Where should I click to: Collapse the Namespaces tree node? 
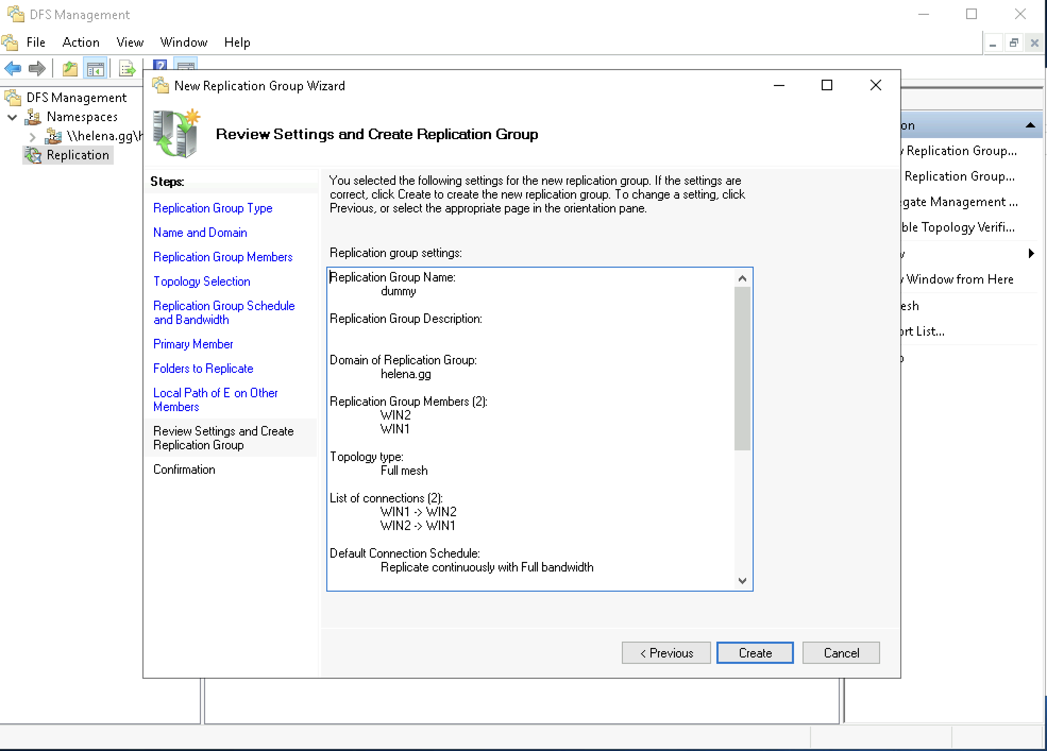click(x=13, y=117)
